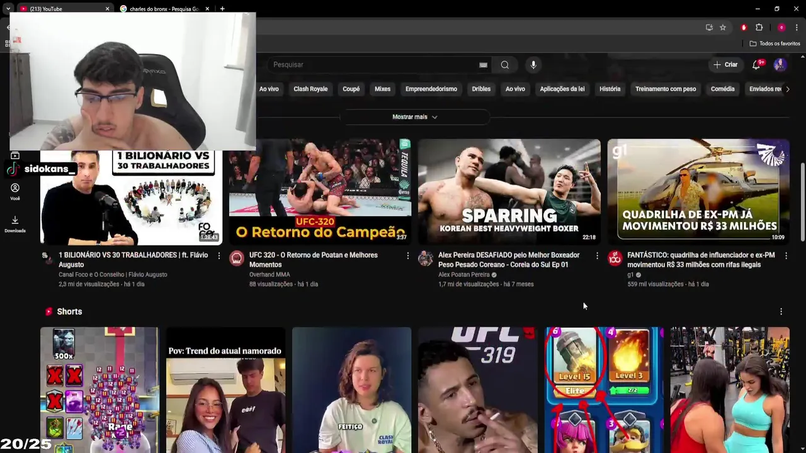Open YouTube notifications bell
The image size is (806, 453).
(x=757, y=65)
